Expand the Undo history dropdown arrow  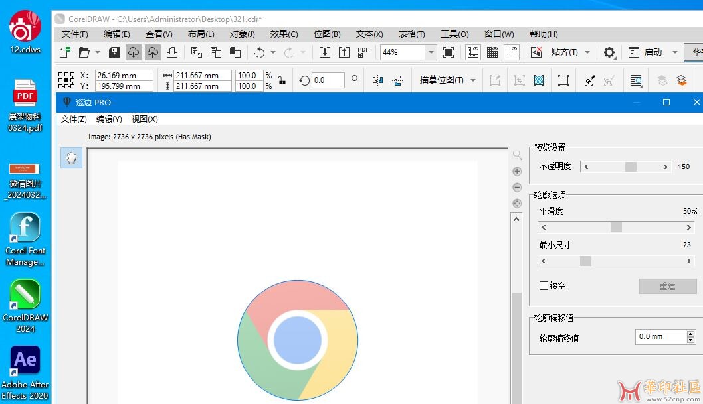pyautogui.click(x=273, y=52)
